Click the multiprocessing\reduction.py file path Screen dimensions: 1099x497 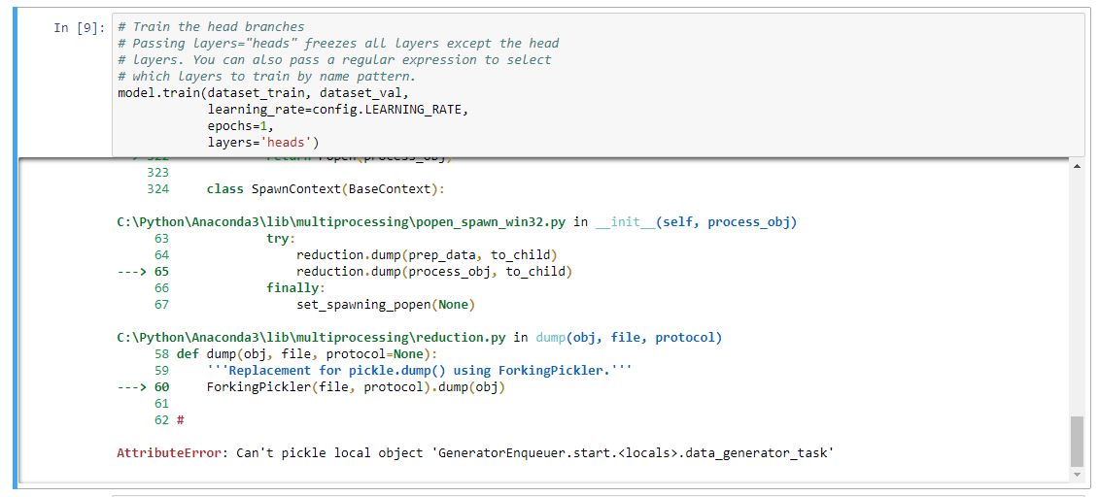pyautogui.click(x=313, y=338)
